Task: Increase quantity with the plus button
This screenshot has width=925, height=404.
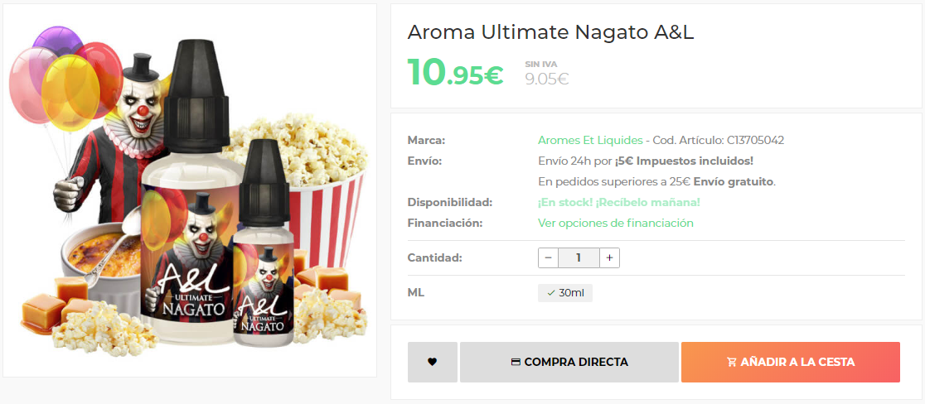Action: coord(609,258)
